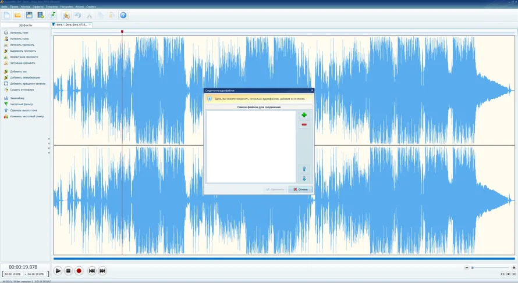
Task: Click the zoom slider handle
Action: coord(473,267)
